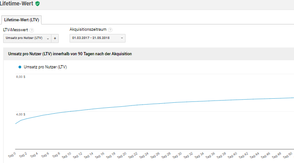This screenshot has width=294, height=163.
Task: Click the 8,00 $ axis label
Action: click(21, 77)
